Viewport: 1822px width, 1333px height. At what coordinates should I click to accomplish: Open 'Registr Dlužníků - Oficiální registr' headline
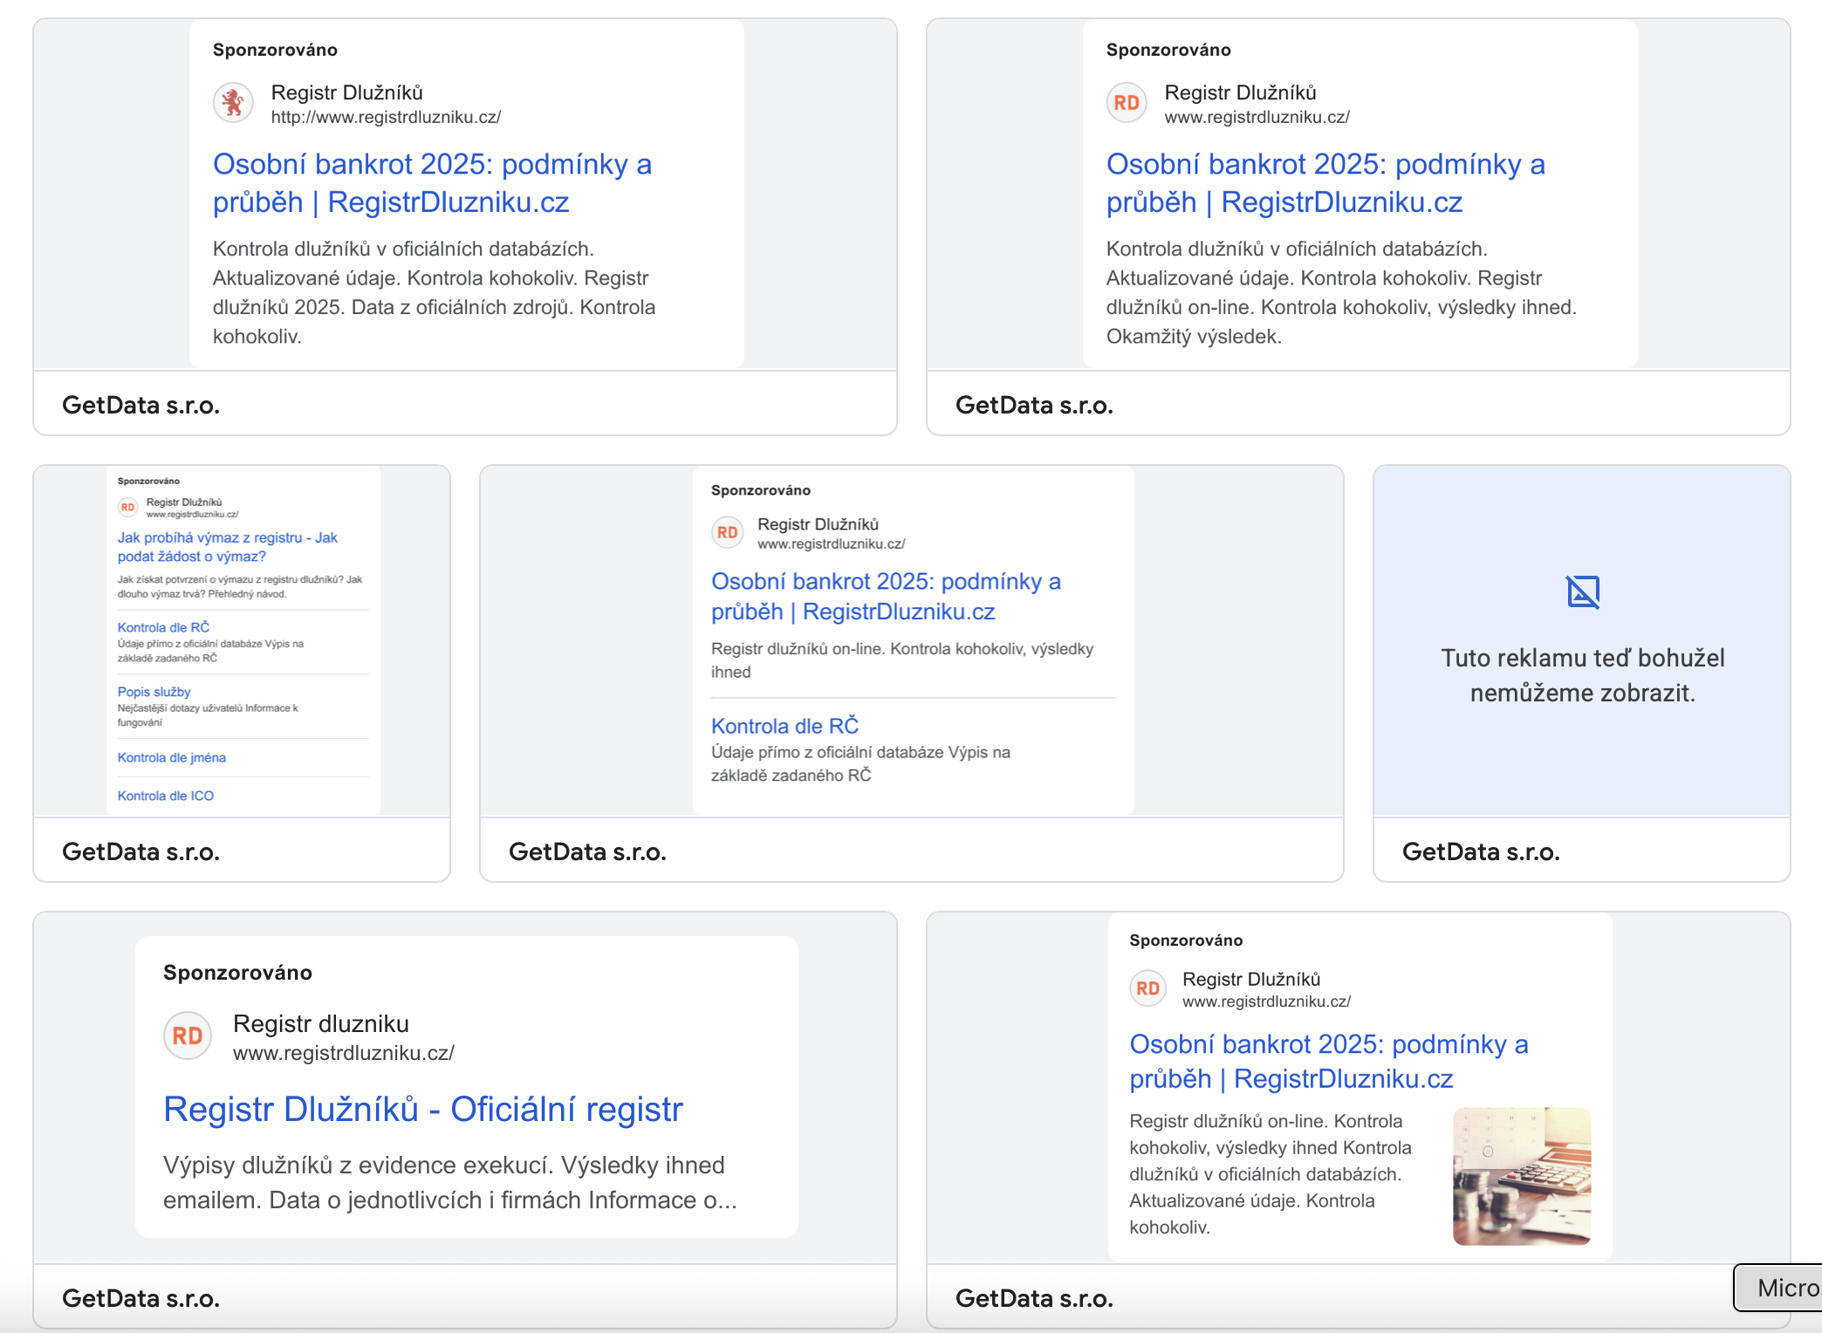[x=423, y=1109]
